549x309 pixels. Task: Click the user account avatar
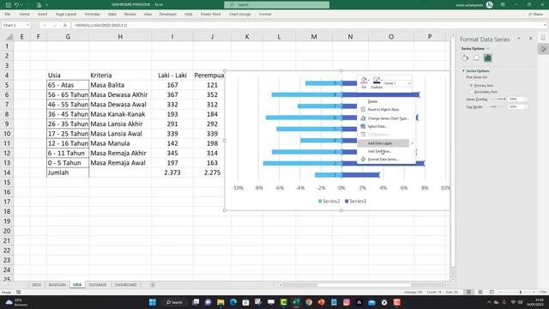click(490, 5)
